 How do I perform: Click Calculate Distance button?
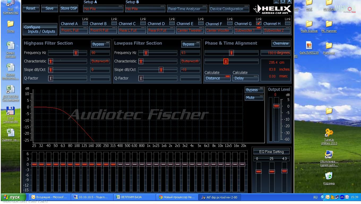[217, 78]
